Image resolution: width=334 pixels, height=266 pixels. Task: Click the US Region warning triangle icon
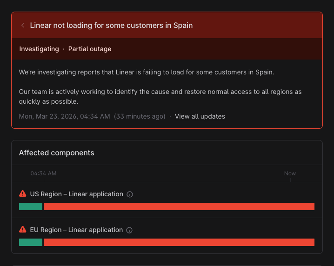tap(23, 193)
